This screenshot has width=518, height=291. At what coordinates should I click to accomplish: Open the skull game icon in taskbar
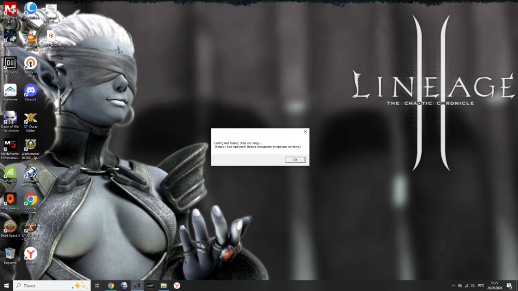point(124,285)
